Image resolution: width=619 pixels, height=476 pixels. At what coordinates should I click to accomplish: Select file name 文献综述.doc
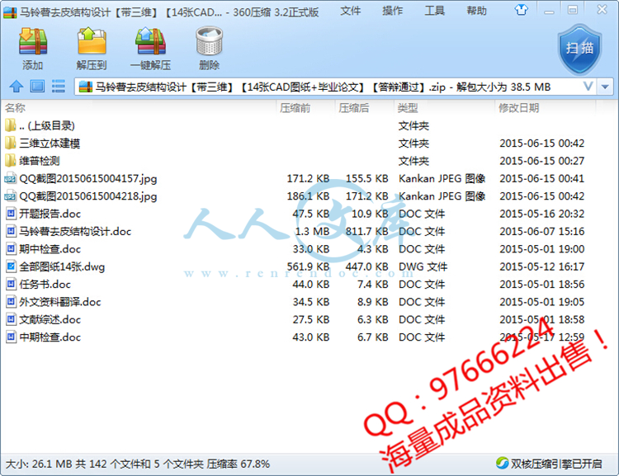coord(50,320)
